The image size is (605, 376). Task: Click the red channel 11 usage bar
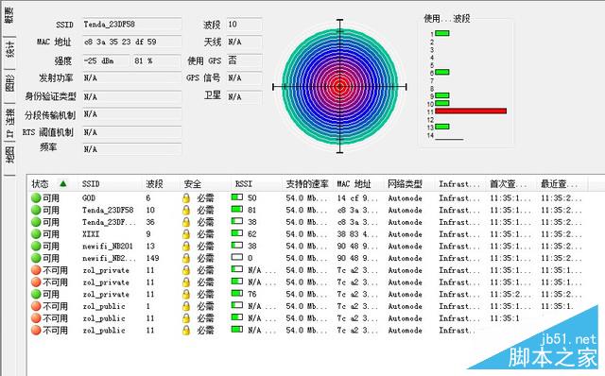[471, 111]
